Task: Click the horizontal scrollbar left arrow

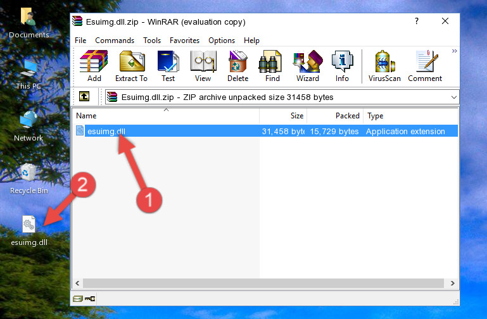Action: click(x=77, y=283)
